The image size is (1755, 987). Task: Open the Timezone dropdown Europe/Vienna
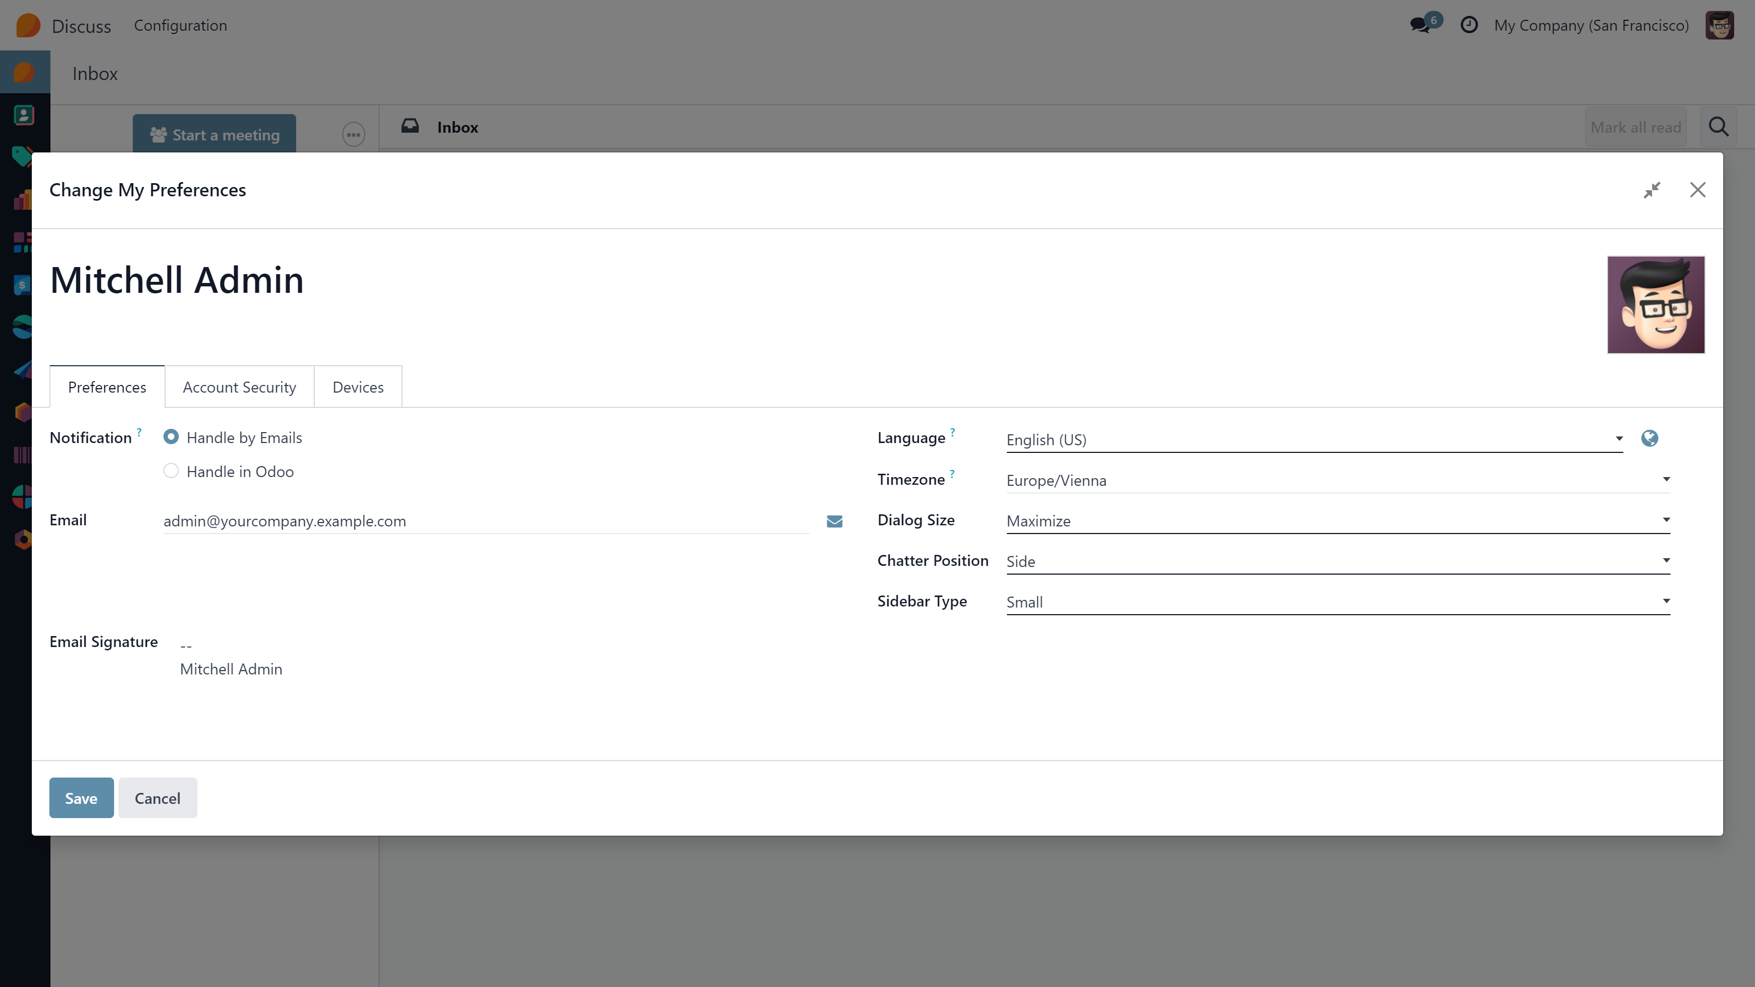point(1338,480)
